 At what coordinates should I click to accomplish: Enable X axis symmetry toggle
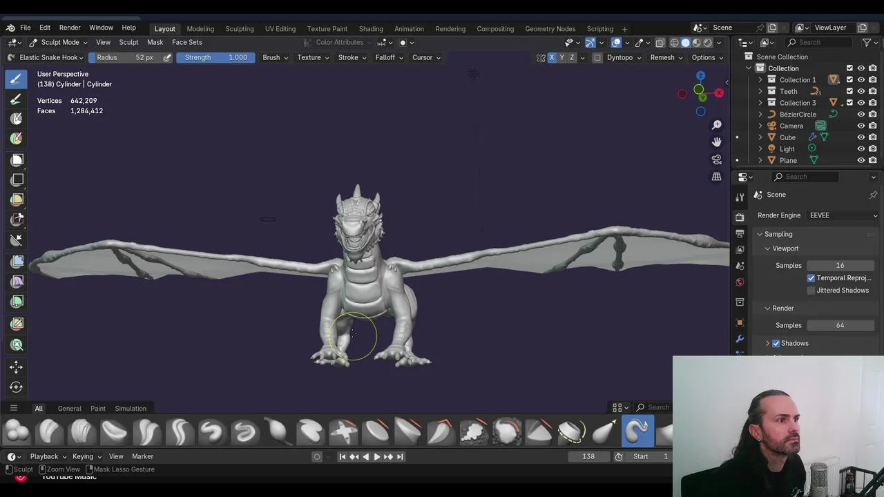[551, 57]
